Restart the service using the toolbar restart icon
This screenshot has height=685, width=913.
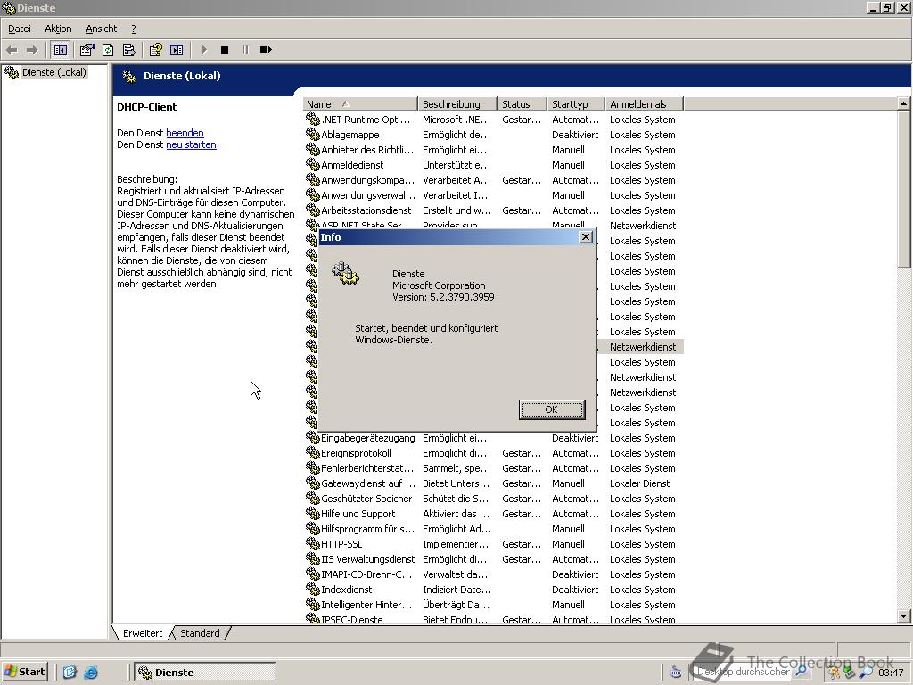[x=266, y=50]
